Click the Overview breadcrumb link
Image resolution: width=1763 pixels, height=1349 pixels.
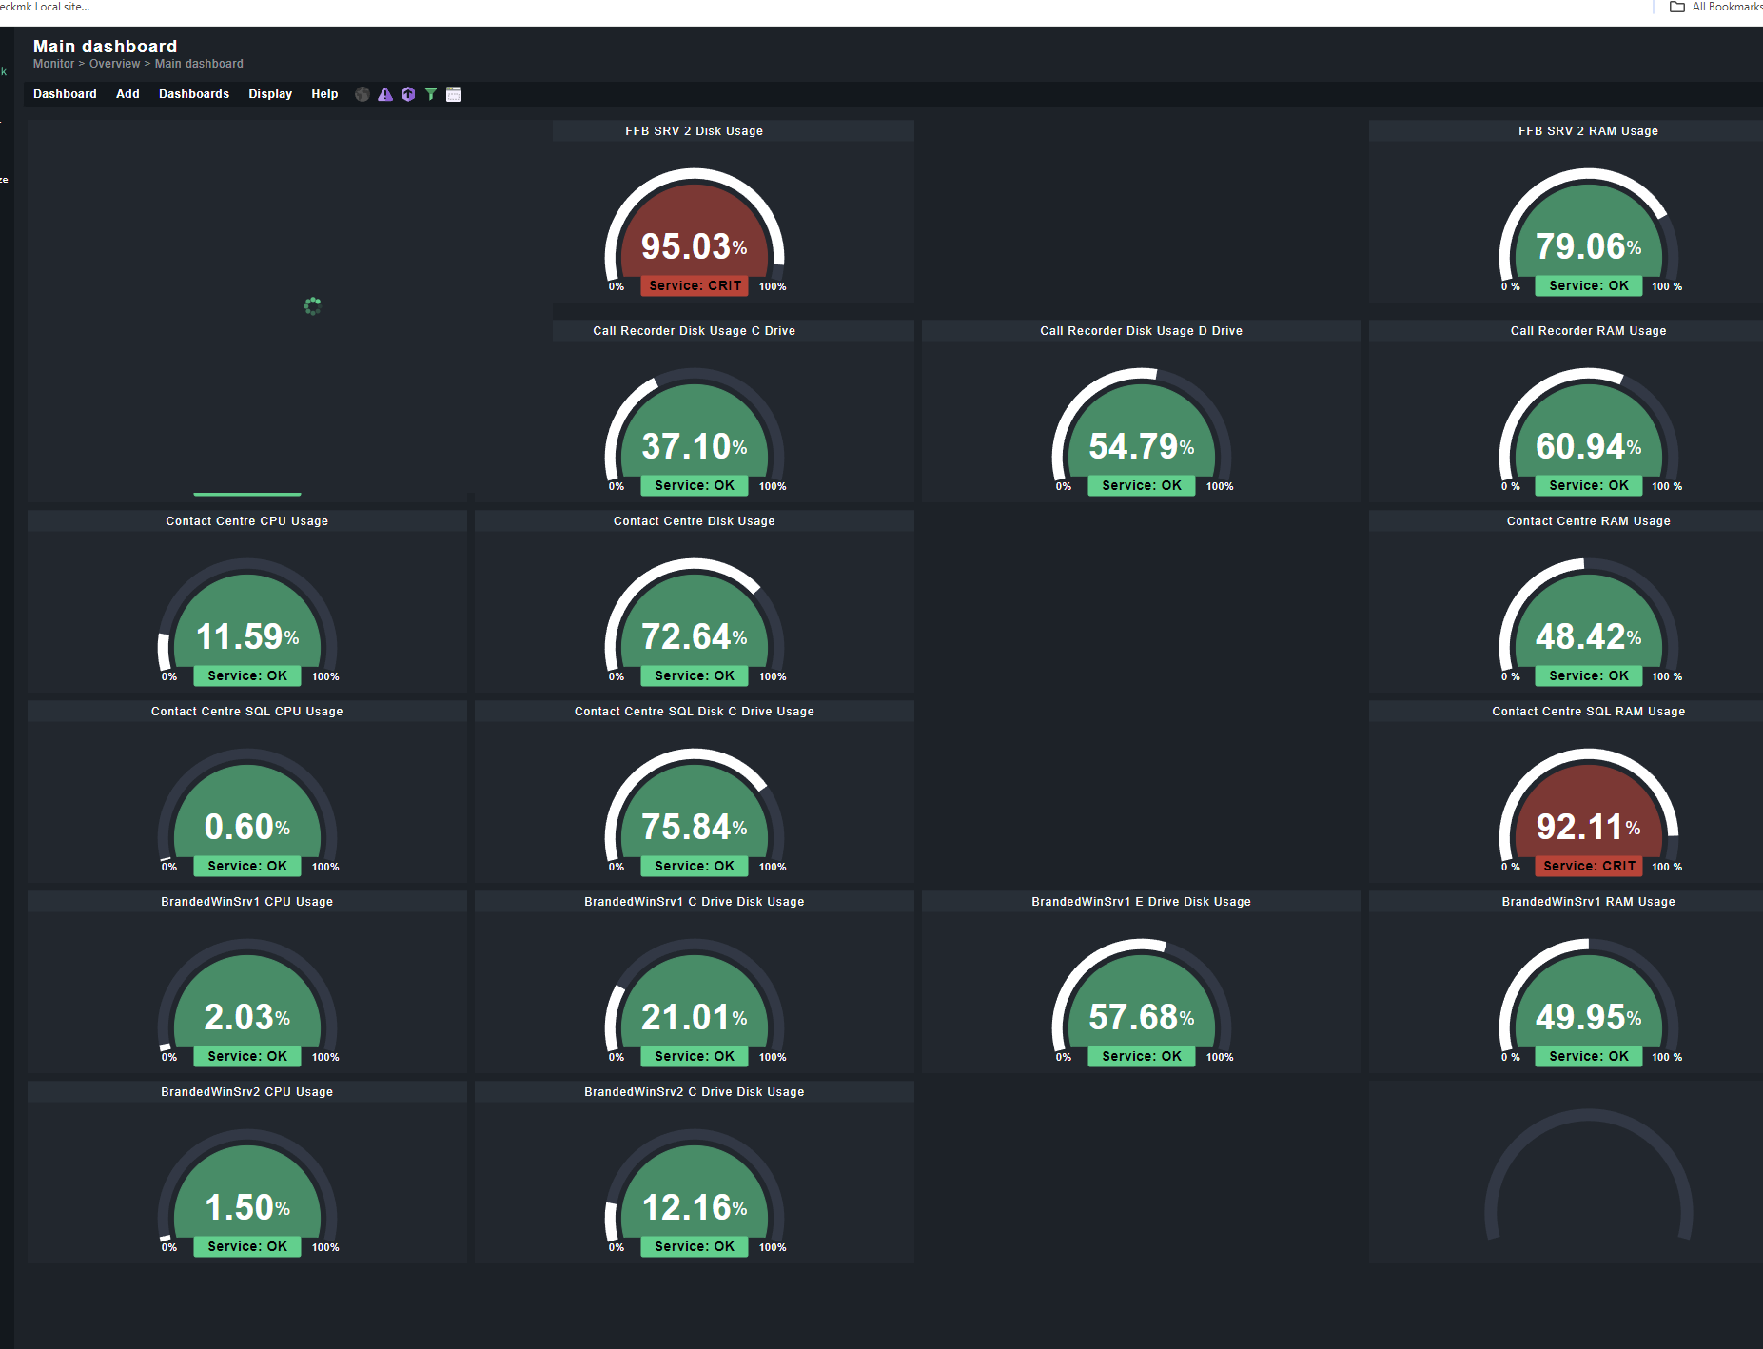[x=115, y=63]
